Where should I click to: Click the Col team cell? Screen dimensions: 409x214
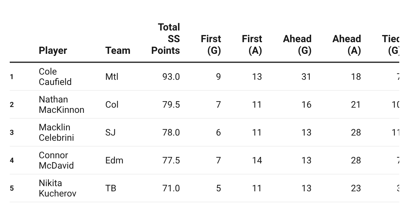[112, 105]
